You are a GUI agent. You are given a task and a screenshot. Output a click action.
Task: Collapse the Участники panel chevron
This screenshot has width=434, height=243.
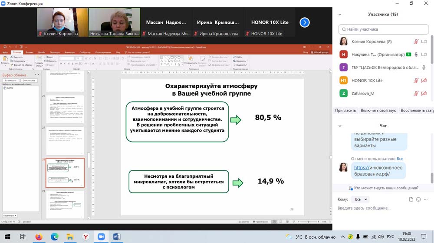coord(340,14)
